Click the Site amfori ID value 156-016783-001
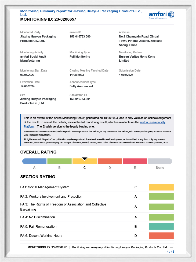Image resolution: width=196 pixels, height=262 pixels. (x=80, y=99)
